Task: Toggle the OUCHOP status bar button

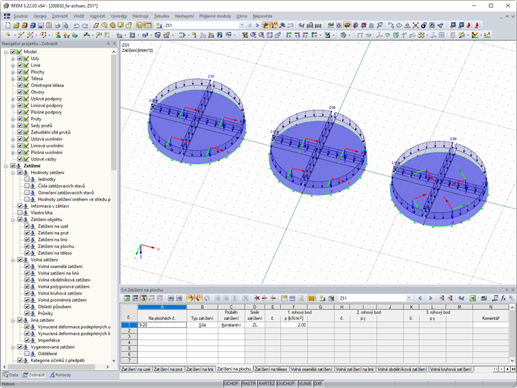Action: coord(286,383)
